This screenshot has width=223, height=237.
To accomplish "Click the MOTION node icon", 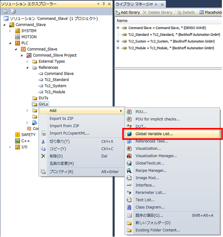I will pyautogui.click(x=18, y=37).
